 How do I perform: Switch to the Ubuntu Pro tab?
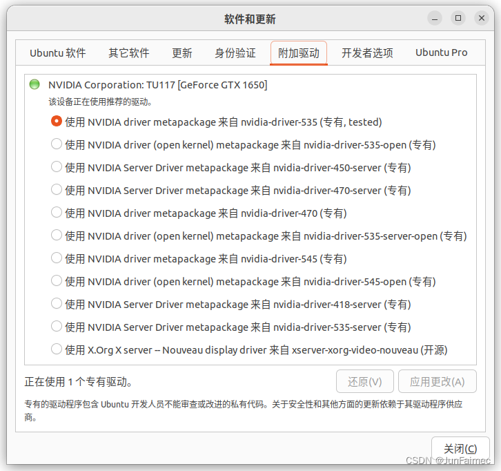tap(441, 52)
